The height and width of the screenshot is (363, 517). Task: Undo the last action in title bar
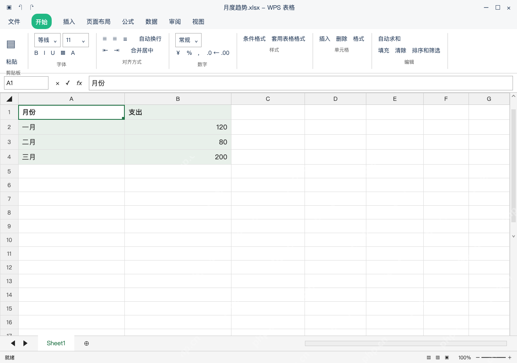pos(21,7)
